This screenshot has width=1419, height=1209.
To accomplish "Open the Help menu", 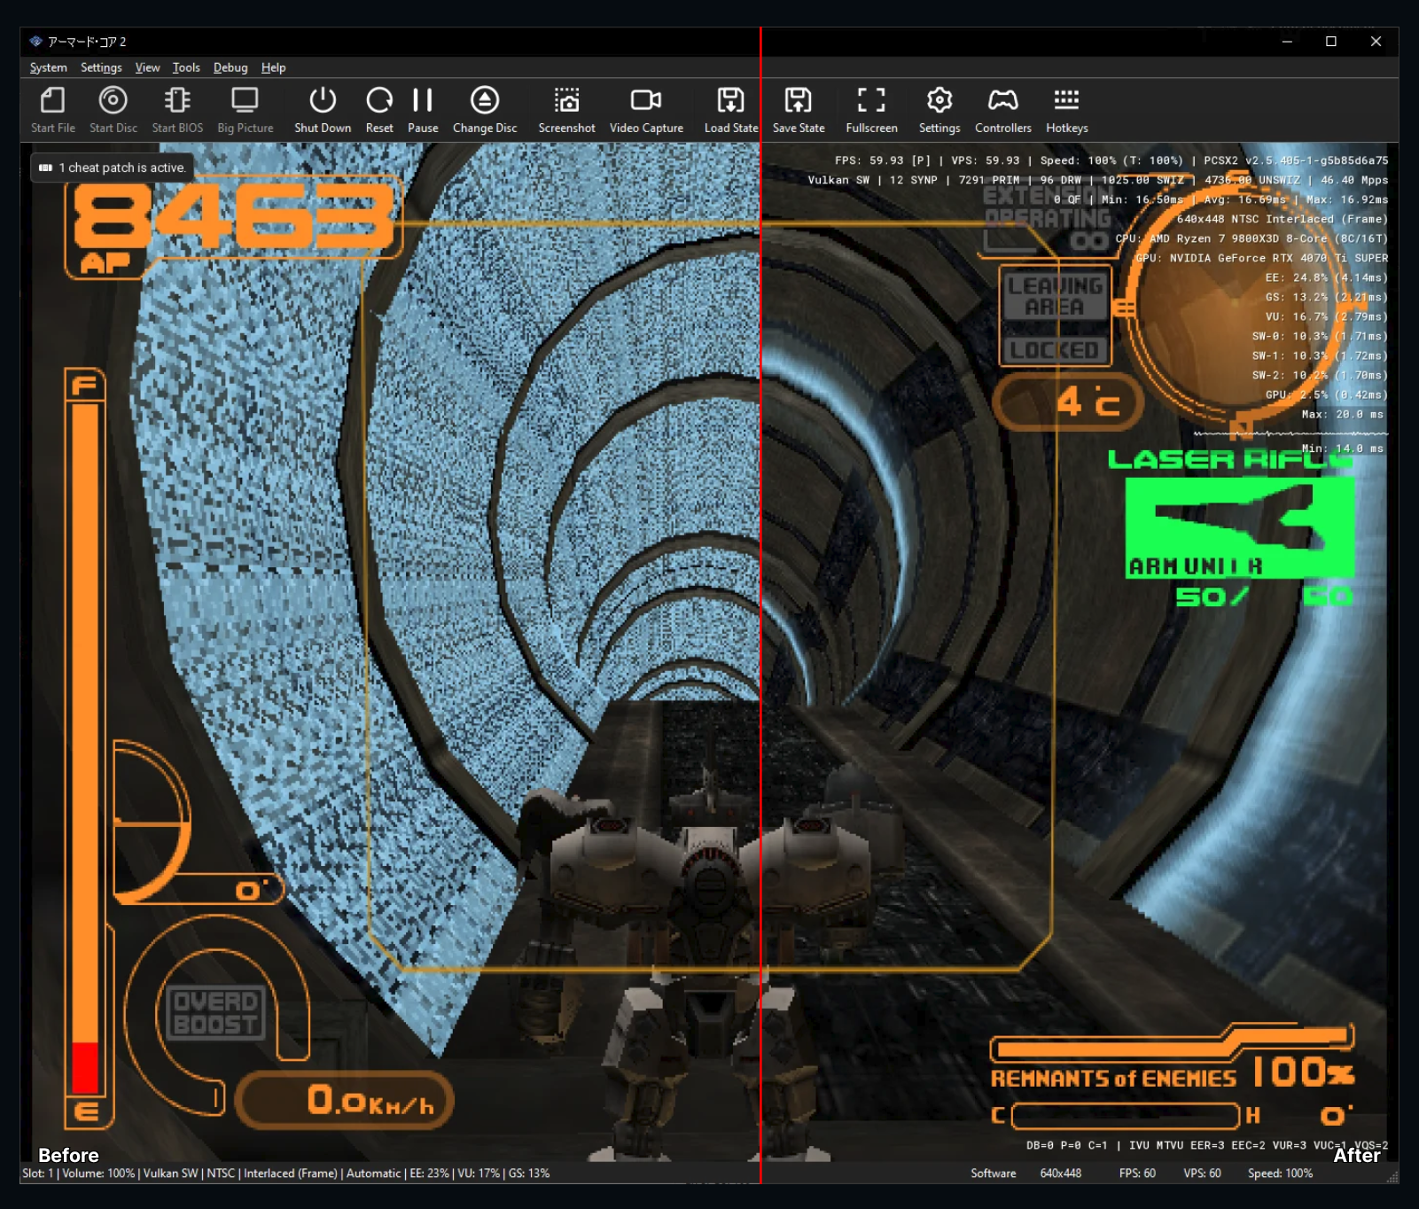I will (273, 67).
